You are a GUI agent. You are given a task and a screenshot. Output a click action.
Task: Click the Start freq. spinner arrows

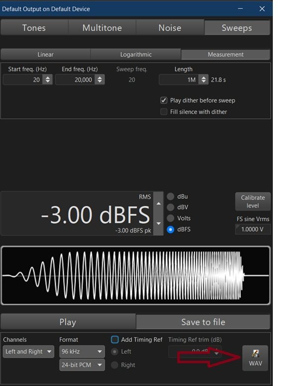coord(48,79)
